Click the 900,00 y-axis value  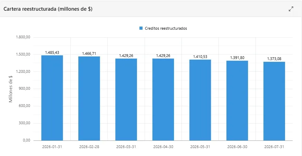25,89
